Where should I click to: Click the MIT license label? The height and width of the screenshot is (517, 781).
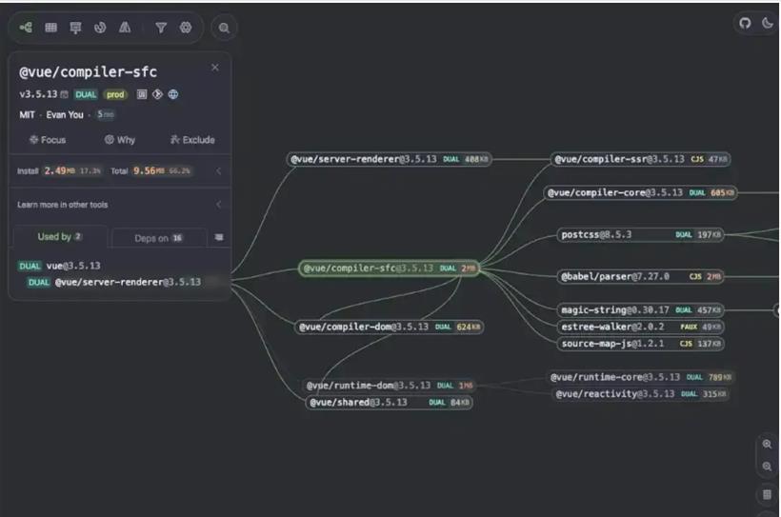pos(27,114)
